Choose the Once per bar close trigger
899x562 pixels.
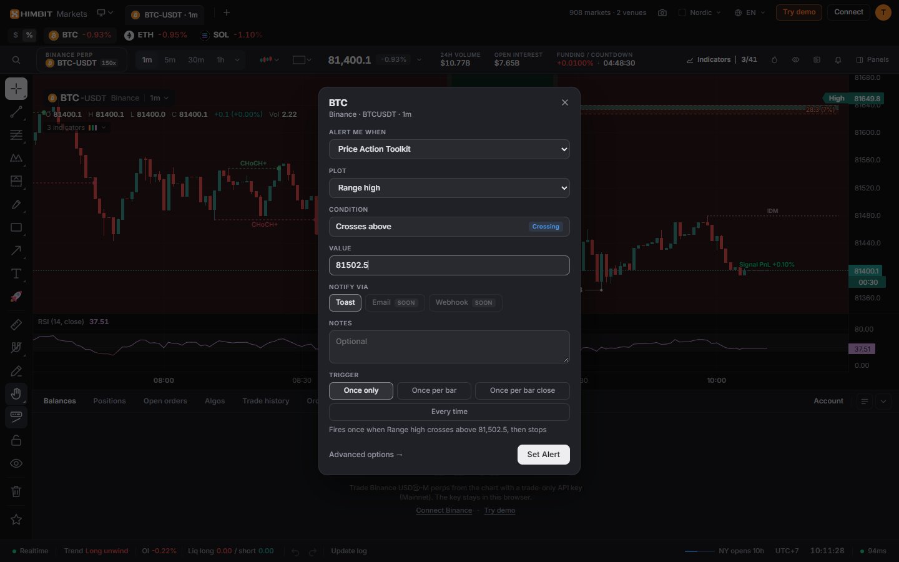tap(523, 391)
